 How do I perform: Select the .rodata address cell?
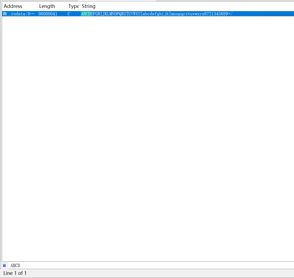(22, 14)
